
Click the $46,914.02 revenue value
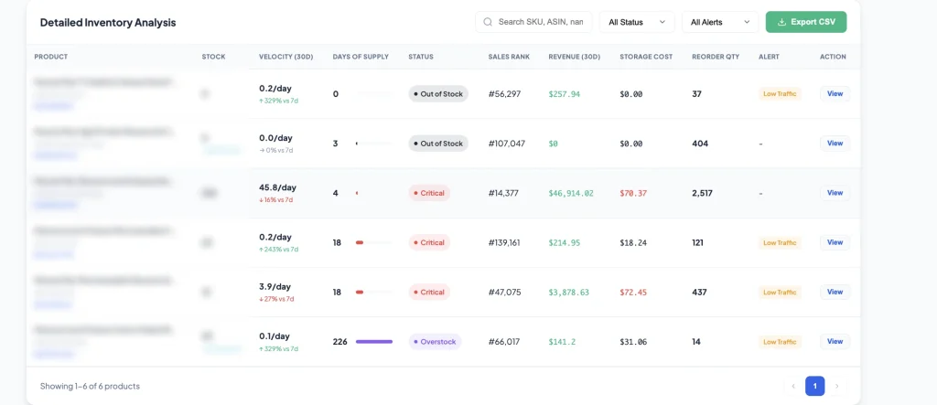click(571, 193)
